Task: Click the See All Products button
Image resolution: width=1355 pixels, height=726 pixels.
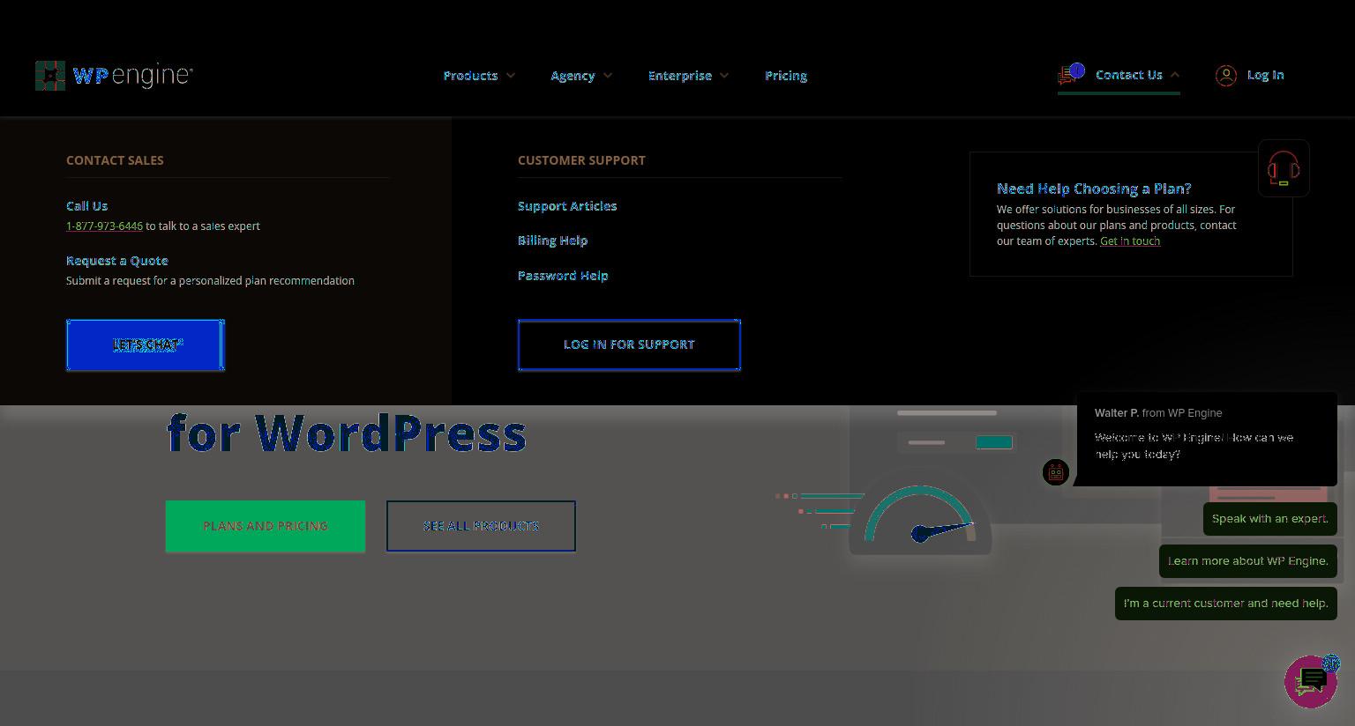Action: (481, 526)
